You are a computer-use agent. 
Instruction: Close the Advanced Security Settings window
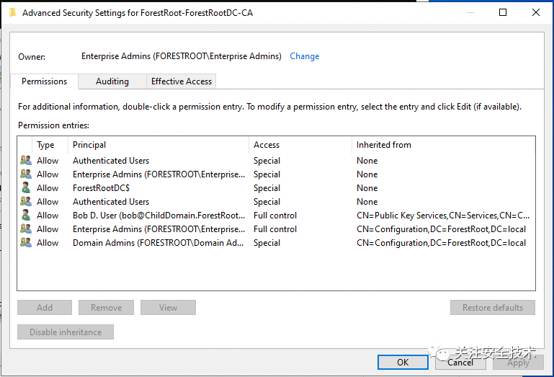(535, 12)
